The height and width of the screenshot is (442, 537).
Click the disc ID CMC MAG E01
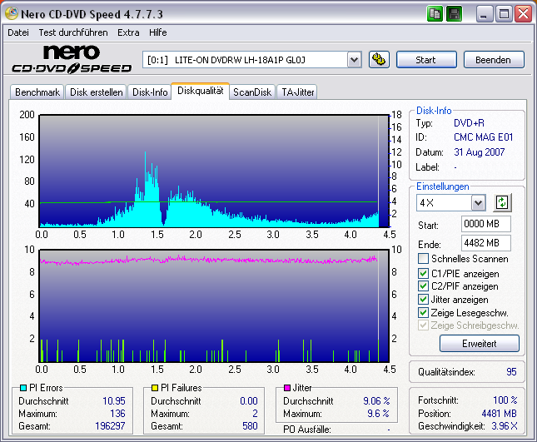coord(483,137)
